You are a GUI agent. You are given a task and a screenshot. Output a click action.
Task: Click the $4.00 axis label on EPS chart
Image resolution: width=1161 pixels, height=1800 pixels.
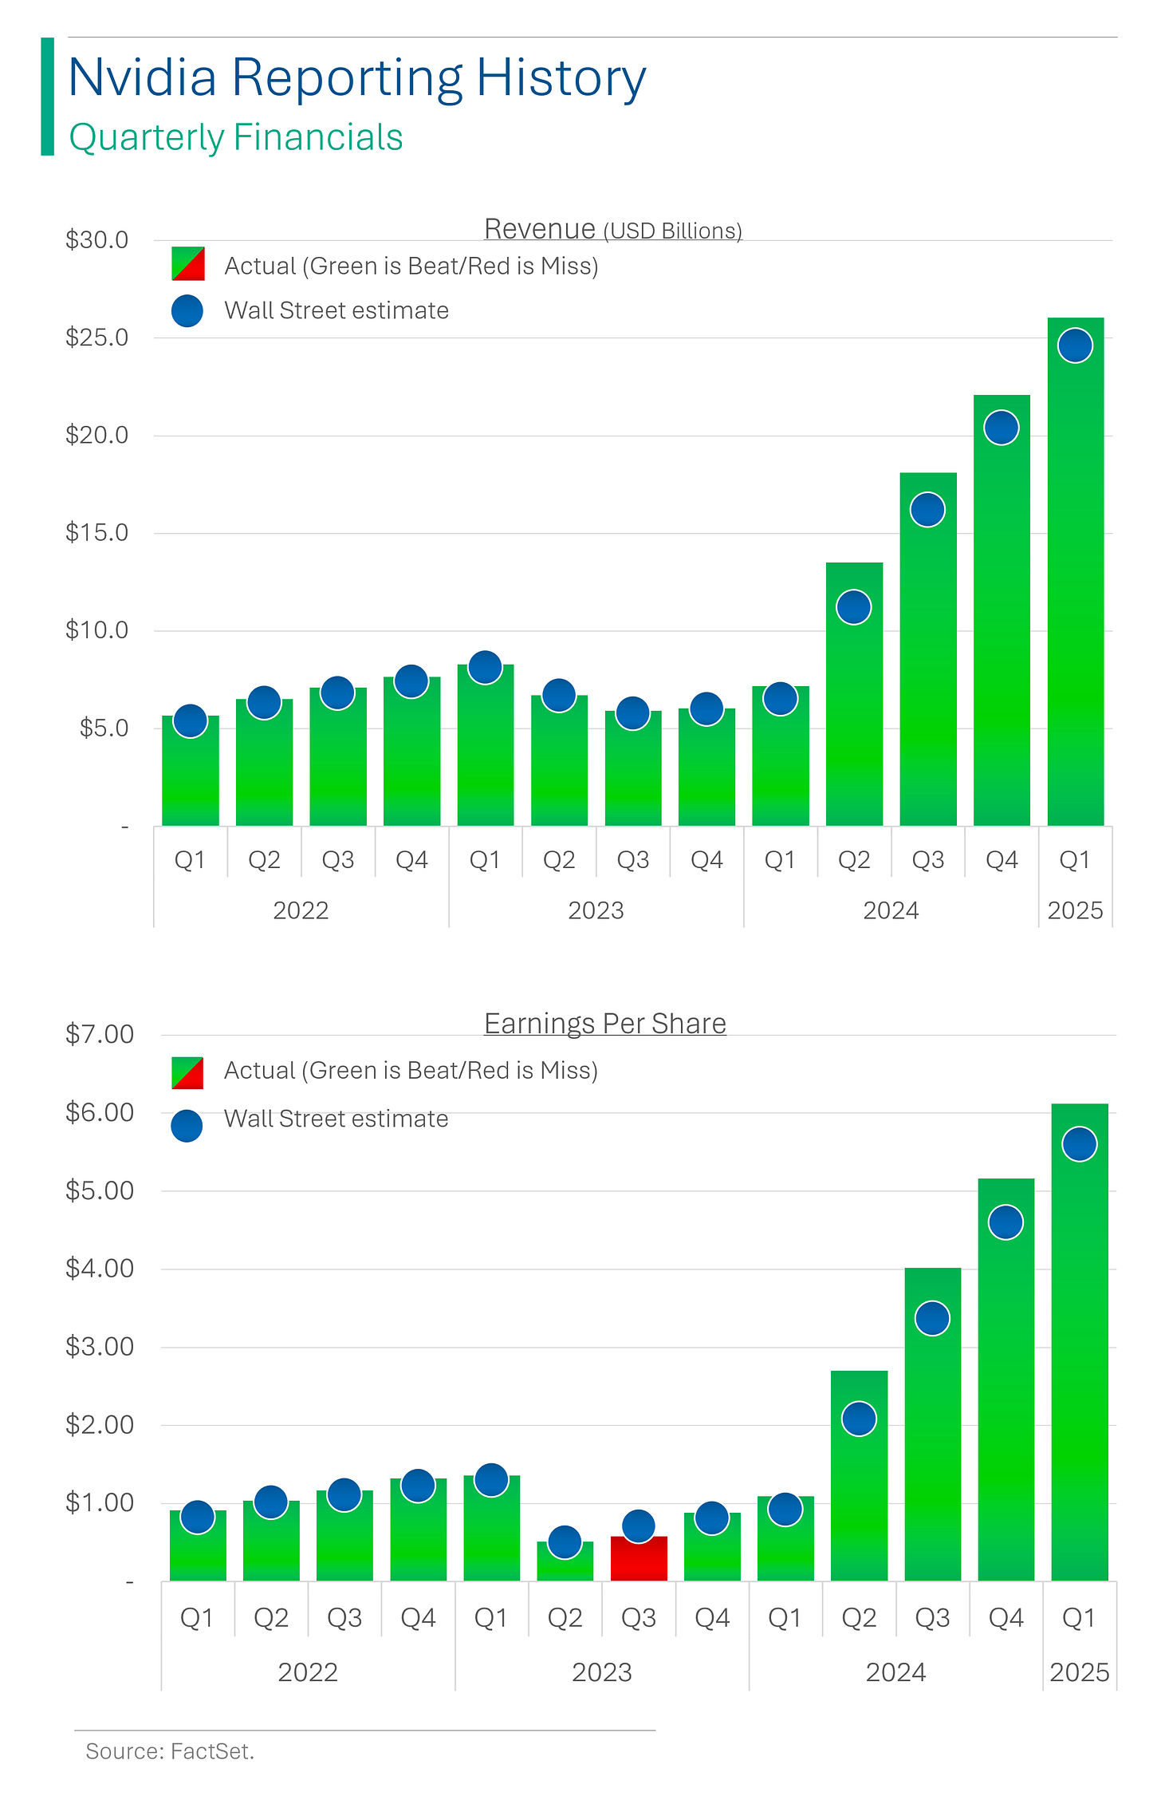(x=100, y=1268)
